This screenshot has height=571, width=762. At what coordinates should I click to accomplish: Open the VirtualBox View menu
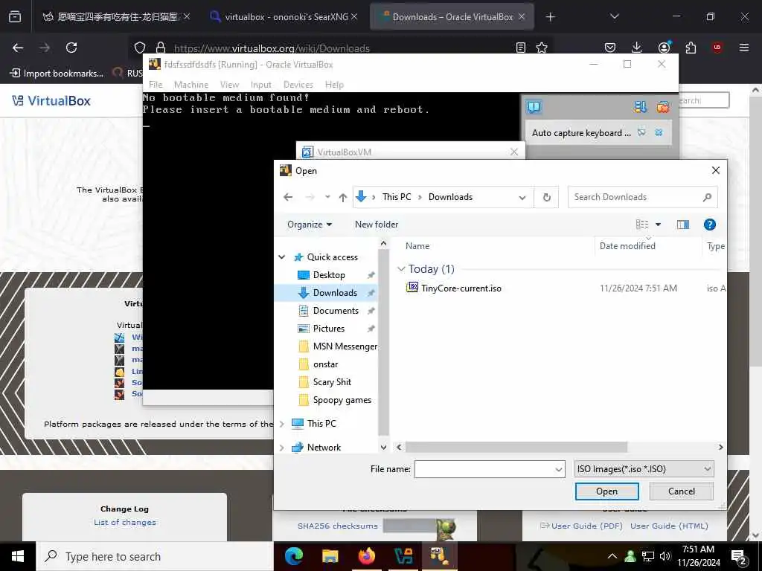229,85
